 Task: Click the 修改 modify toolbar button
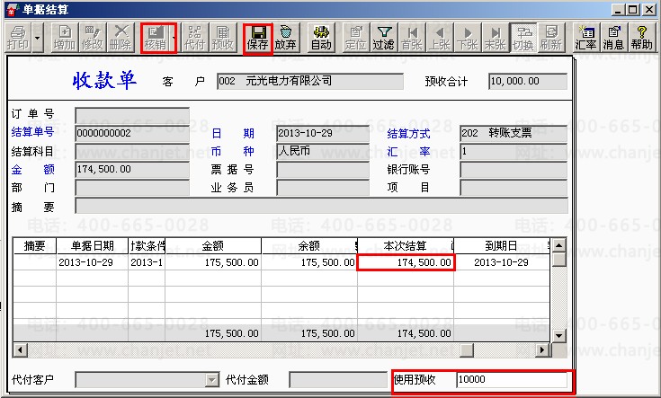click(92, 38)
